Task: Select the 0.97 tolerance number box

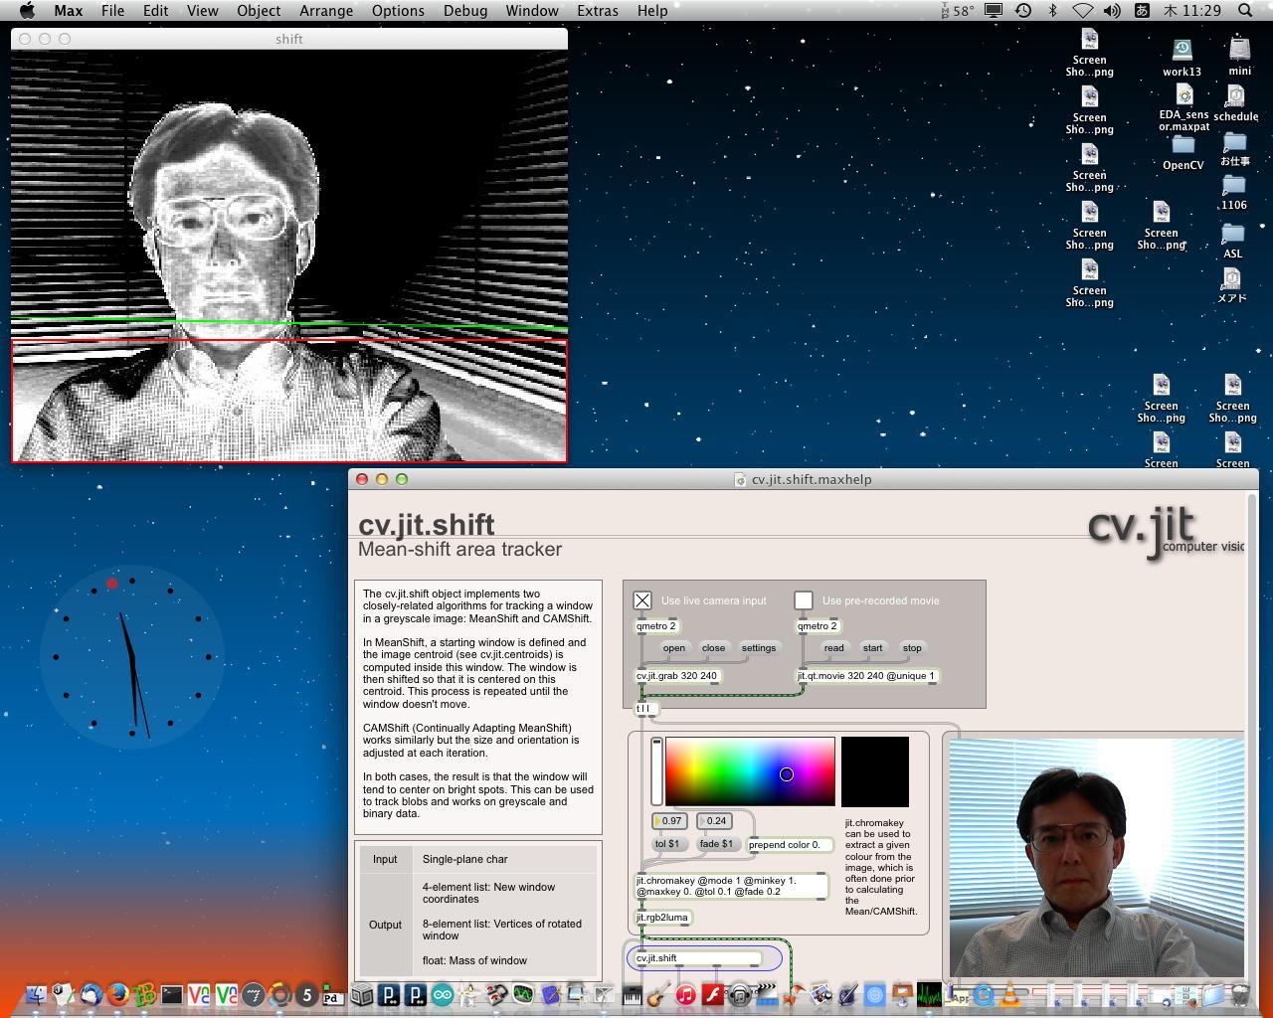Action: (670, 821)
